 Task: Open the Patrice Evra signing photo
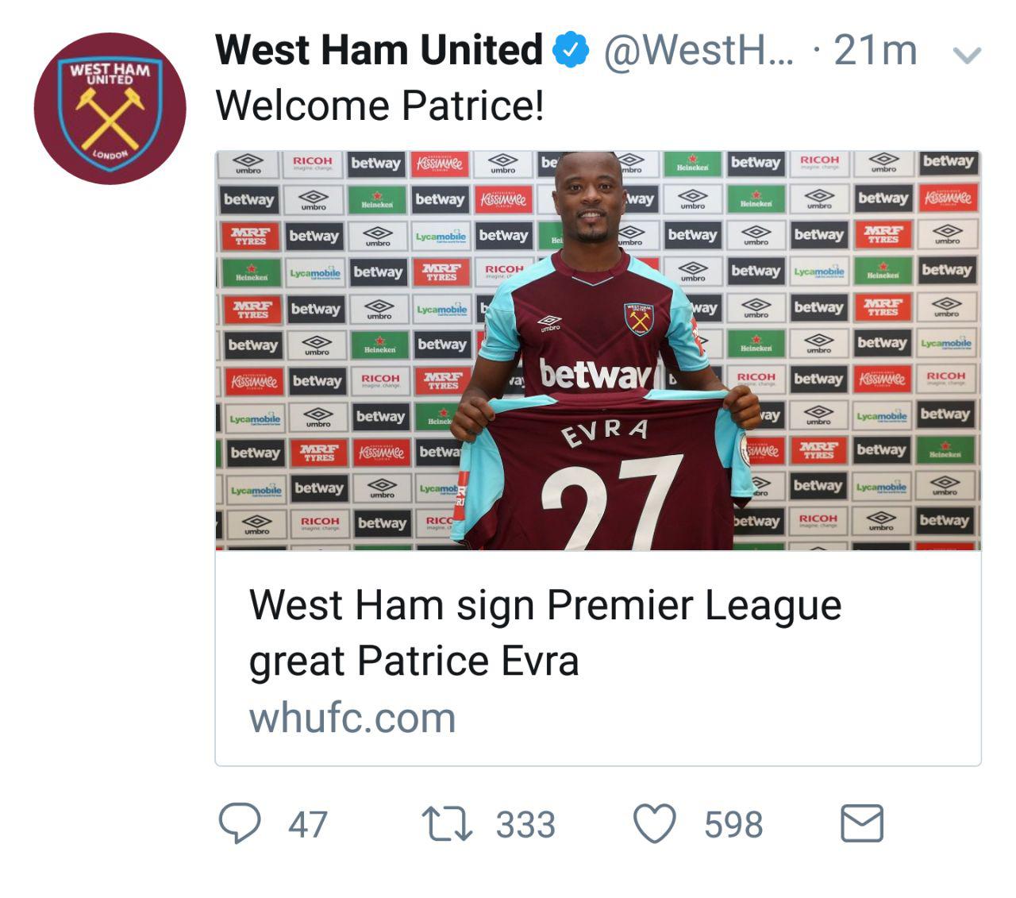[598, 350]
